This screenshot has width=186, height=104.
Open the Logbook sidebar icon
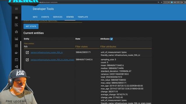click(16, 46)
